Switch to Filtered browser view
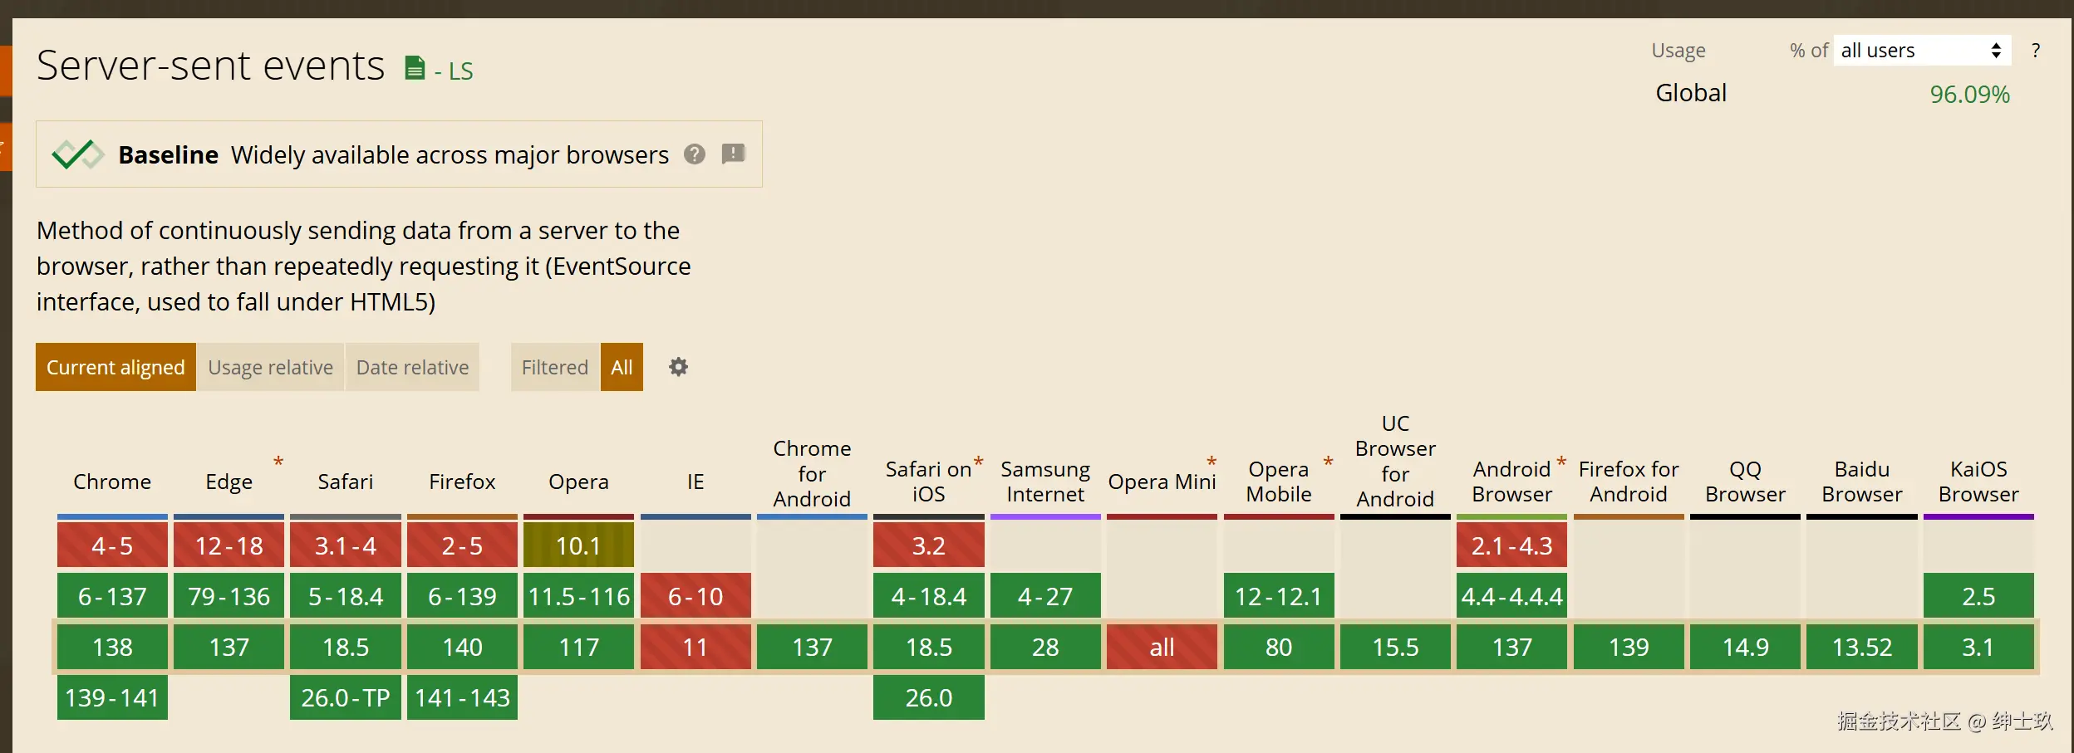 (554, 367)
